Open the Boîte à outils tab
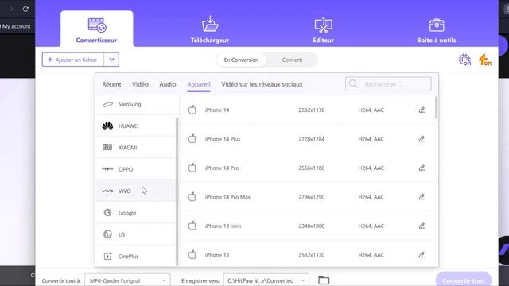Screen dimensions: 509x286 click(x=437, y=29)
